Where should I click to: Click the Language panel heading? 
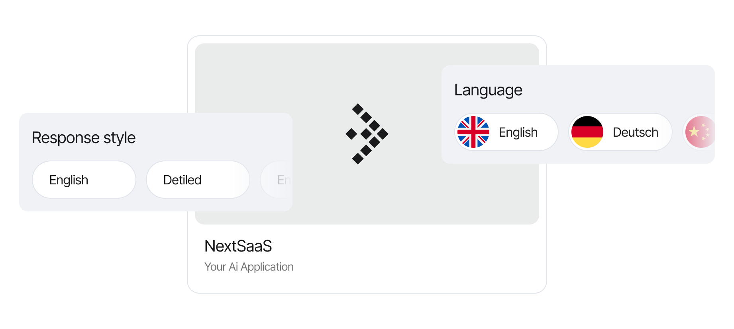click(x=488, y=90)
